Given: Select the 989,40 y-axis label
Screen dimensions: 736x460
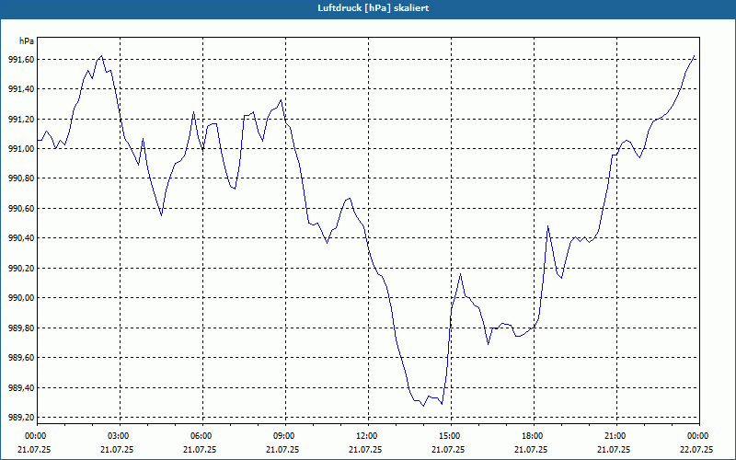Looking at the screenshot, I should click(x=21, y=387).
